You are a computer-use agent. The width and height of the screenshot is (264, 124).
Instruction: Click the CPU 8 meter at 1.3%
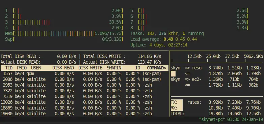coord(193,28)
